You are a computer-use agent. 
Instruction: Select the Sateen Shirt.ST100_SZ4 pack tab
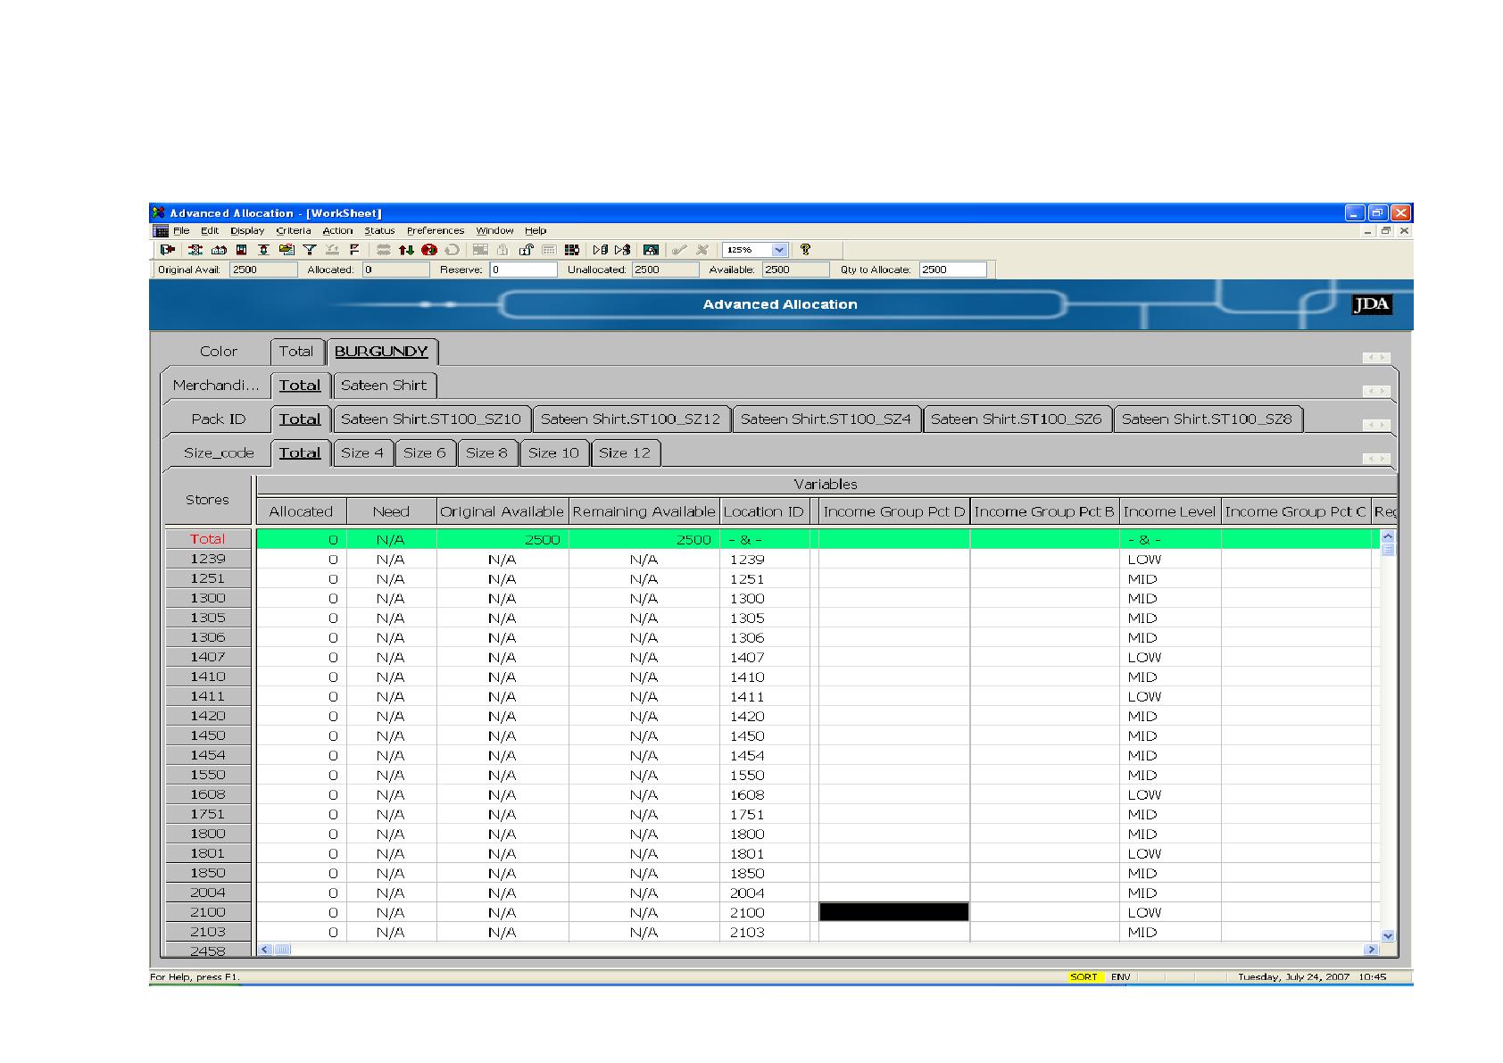826,419
